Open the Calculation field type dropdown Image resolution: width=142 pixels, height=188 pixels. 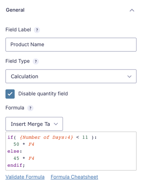[x=71, y=76]
